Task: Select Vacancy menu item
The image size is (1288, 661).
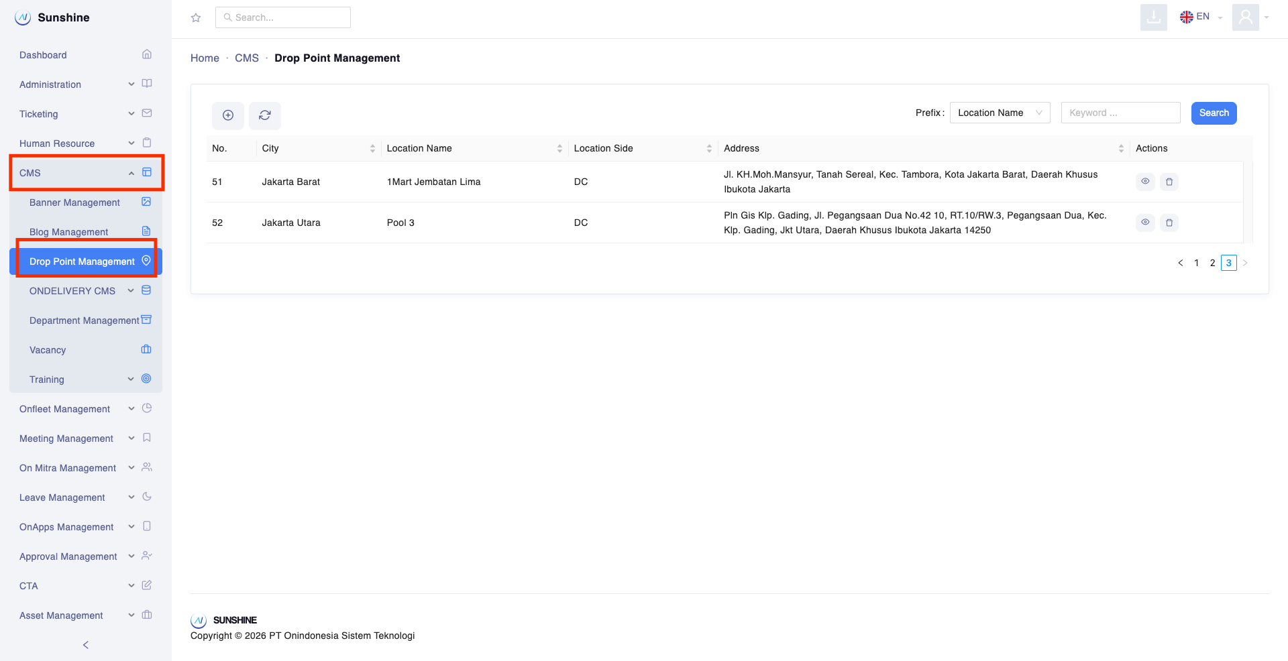Action: tap(48, 350)
